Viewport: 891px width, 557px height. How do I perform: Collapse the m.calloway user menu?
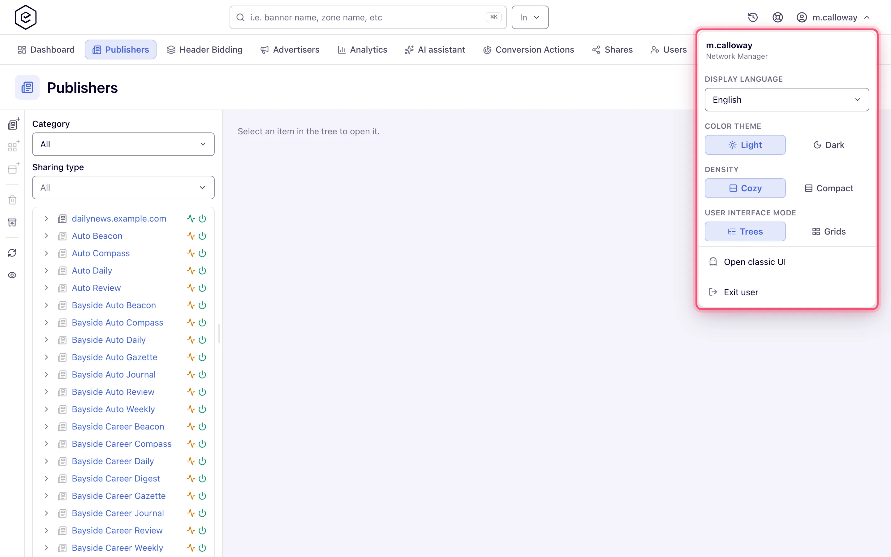(x=833, y=17)
